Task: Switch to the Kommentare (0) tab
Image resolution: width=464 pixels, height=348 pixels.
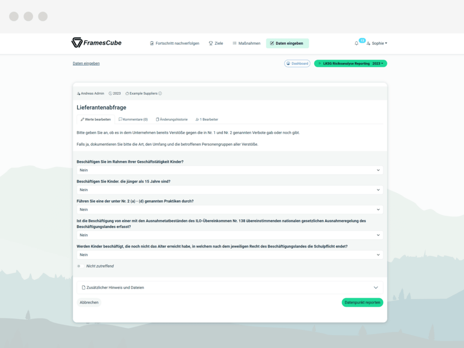Action: [x=133, y=120]
